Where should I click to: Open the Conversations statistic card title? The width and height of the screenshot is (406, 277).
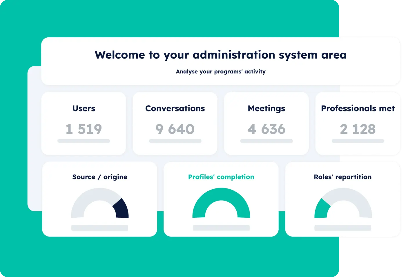175,108
